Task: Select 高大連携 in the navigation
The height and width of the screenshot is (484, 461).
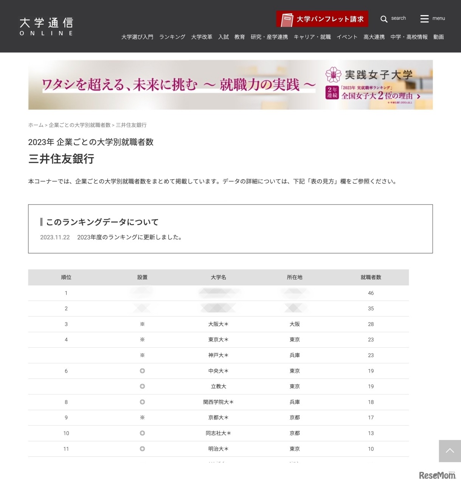Action: pos(374,37)
